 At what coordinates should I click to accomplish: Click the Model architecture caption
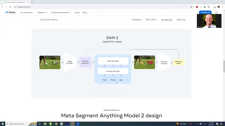tap(111, 110)
